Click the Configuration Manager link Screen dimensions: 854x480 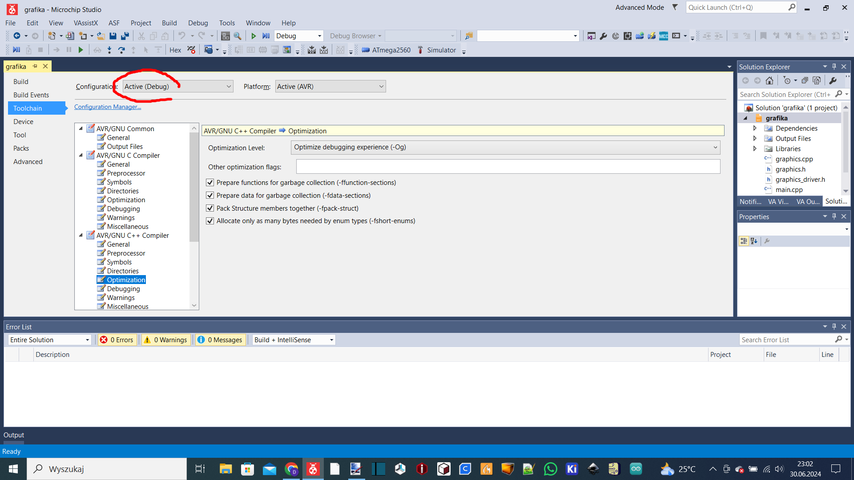pyautogui.click(x=108, y=107)
